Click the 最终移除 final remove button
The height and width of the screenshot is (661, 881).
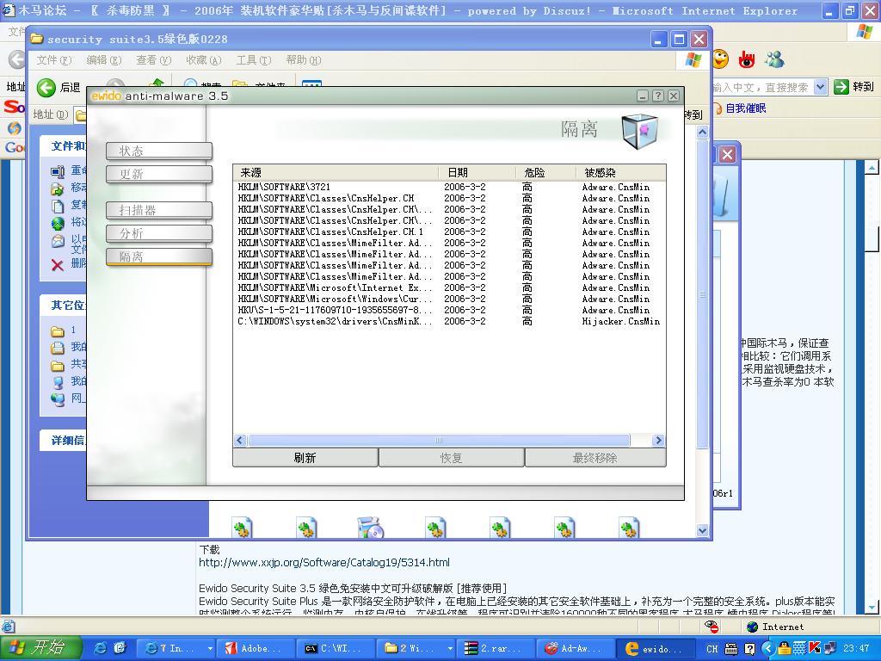(x=595, y=458)
